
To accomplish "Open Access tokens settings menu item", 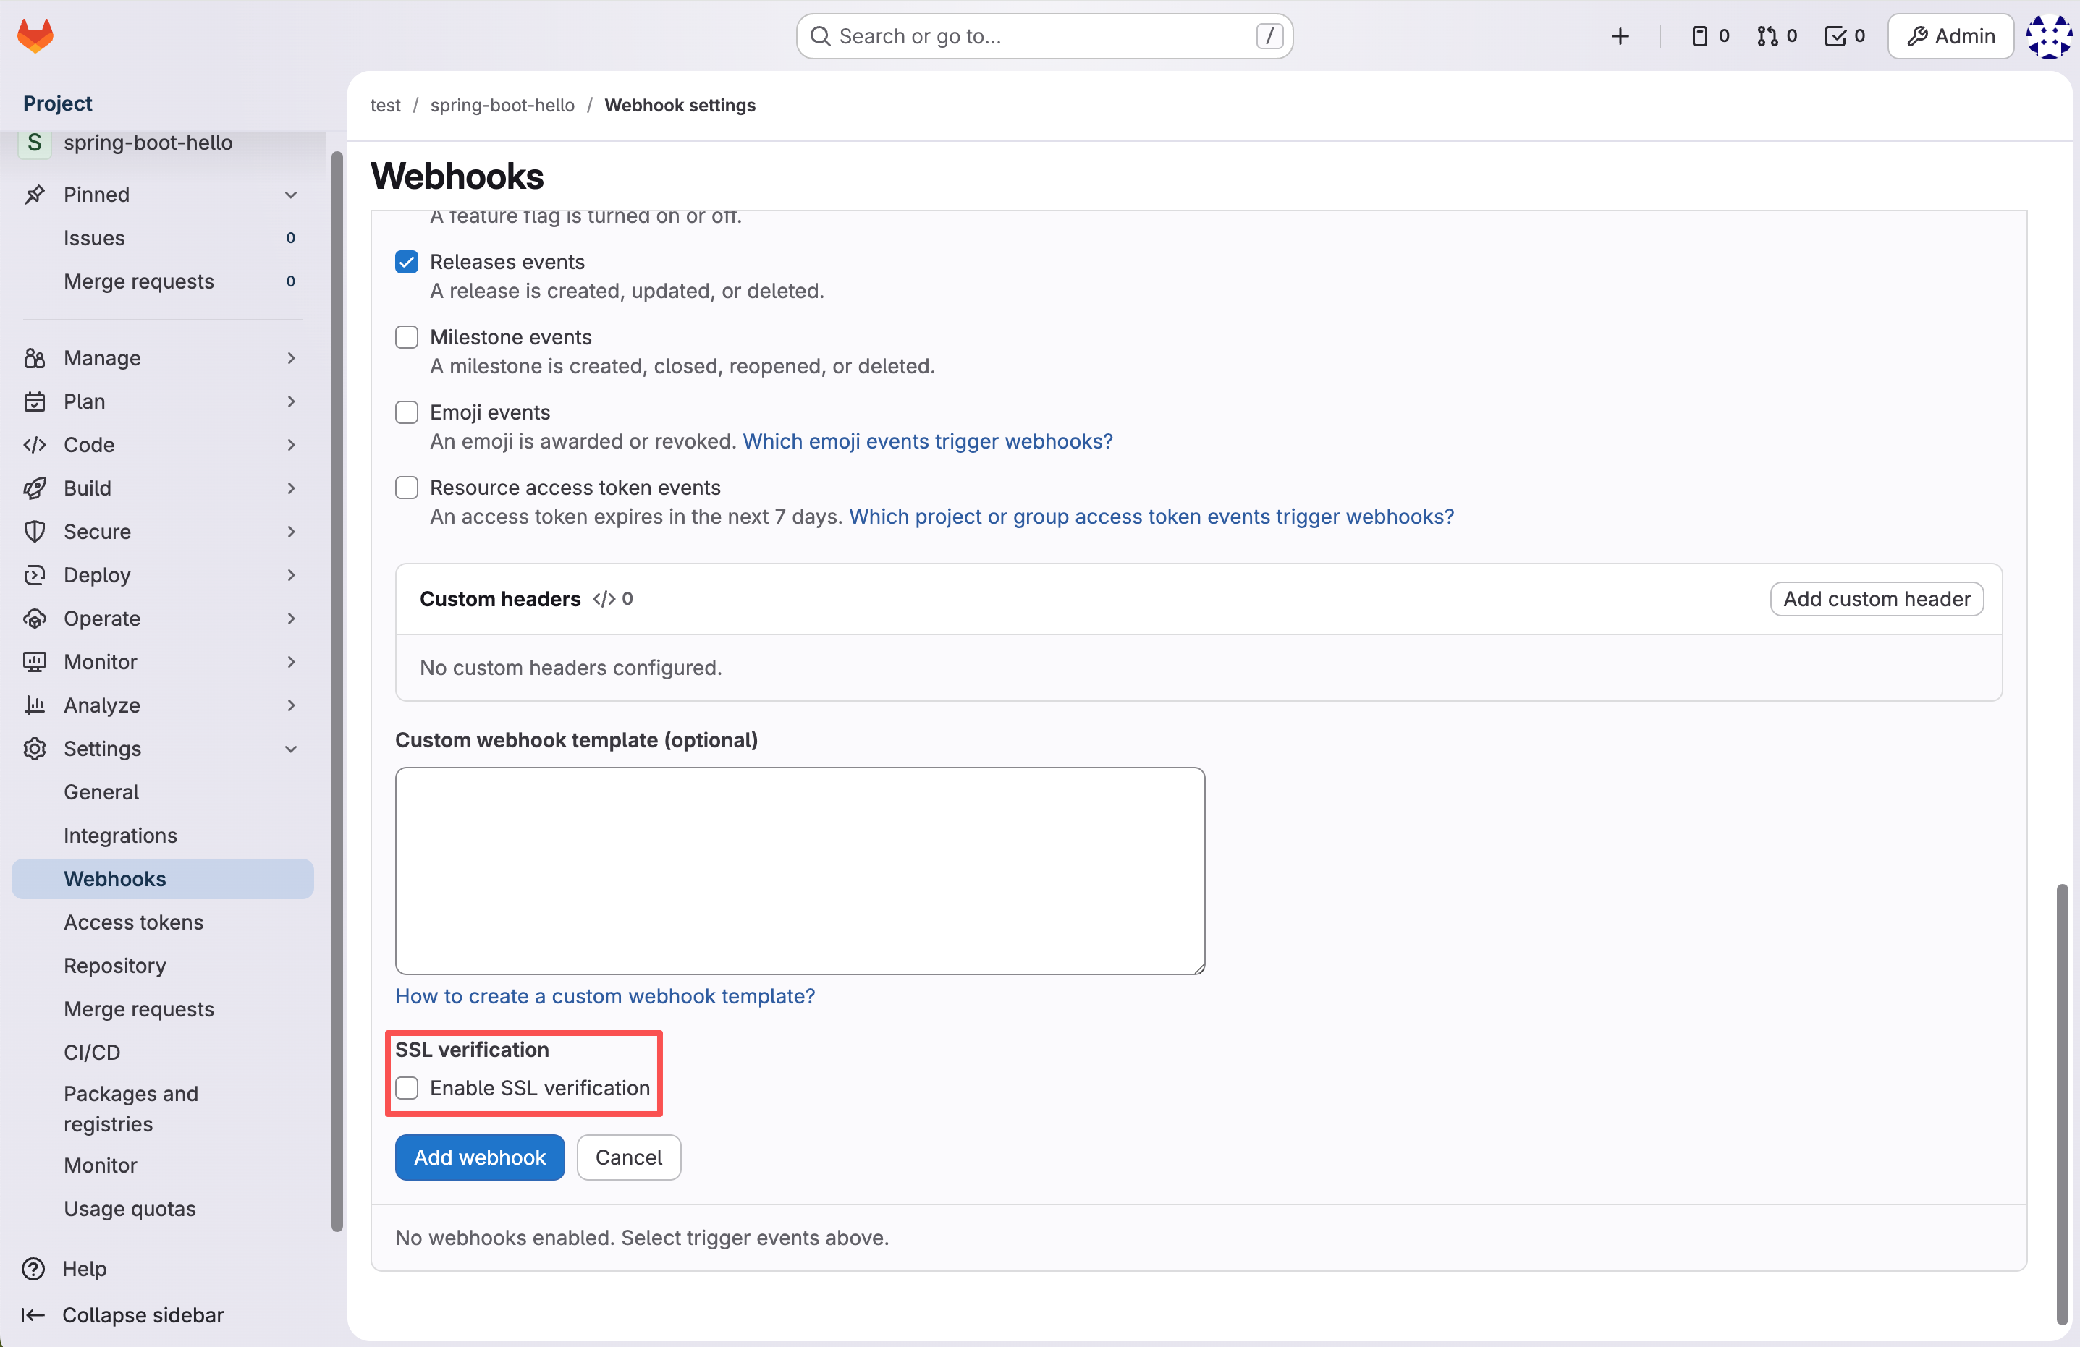I will tap(133, 922).
